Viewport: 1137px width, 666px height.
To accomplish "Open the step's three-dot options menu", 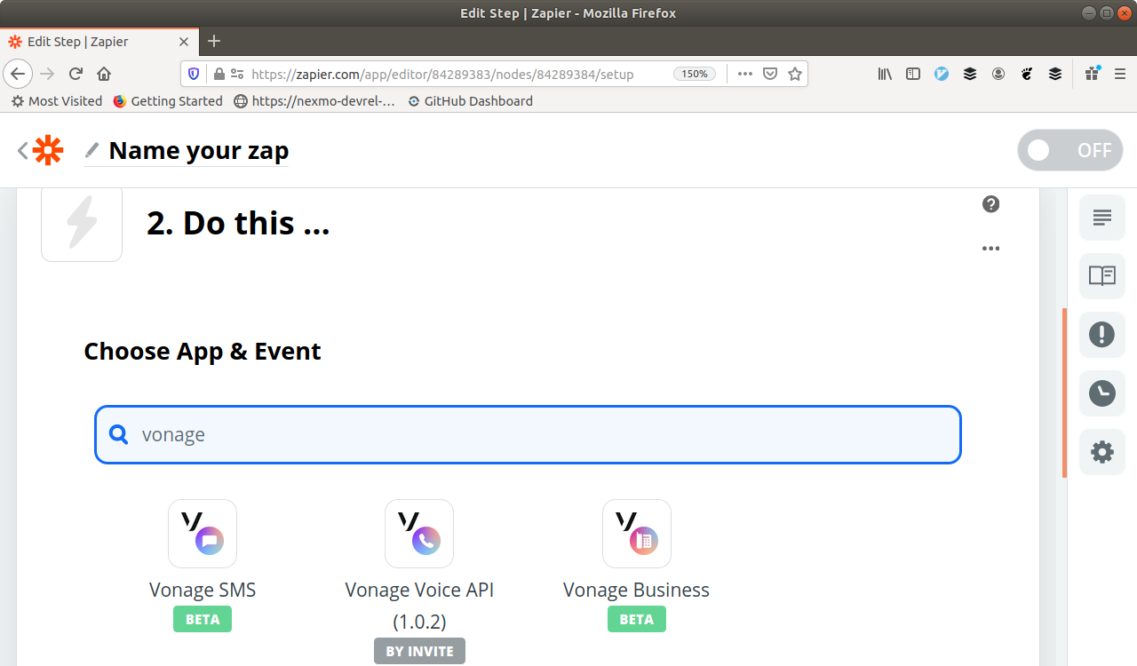I will tap(991, 249).
